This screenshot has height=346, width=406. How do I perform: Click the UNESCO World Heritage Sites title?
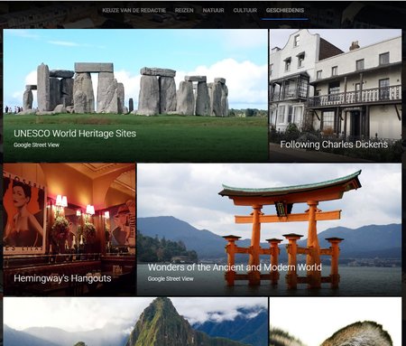tap(75, 134)
